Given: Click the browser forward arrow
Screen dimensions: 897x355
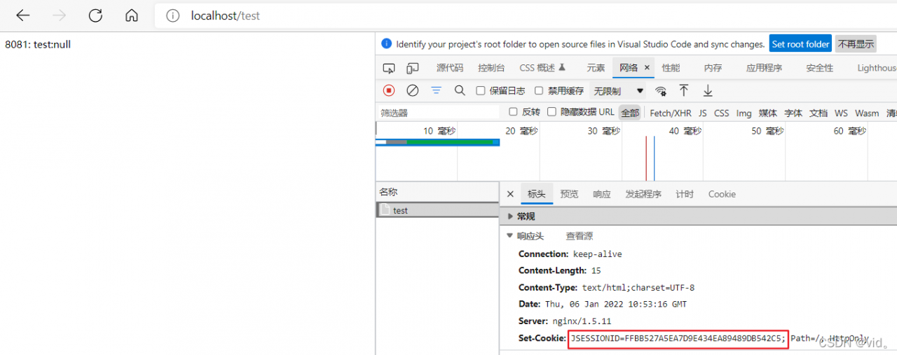Looking at the screenshot, I should click(60, 15).
